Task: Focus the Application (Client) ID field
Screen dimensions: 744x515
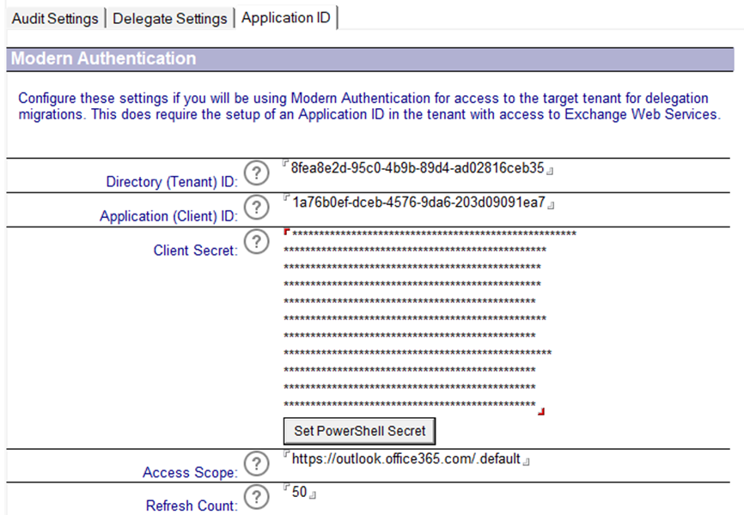Action: [x=418, y=203]
